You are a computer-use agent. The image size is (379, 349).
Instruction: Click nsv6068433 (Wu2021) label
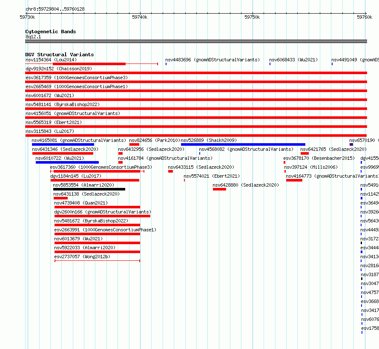pyautogui.click(x=293, y=60)
